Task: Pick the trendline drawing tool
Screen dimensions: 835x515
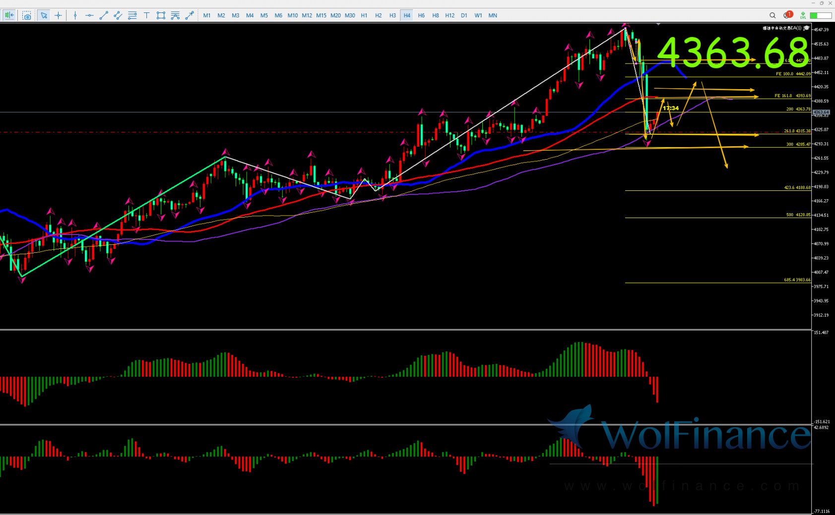Action: coord(104,15)
